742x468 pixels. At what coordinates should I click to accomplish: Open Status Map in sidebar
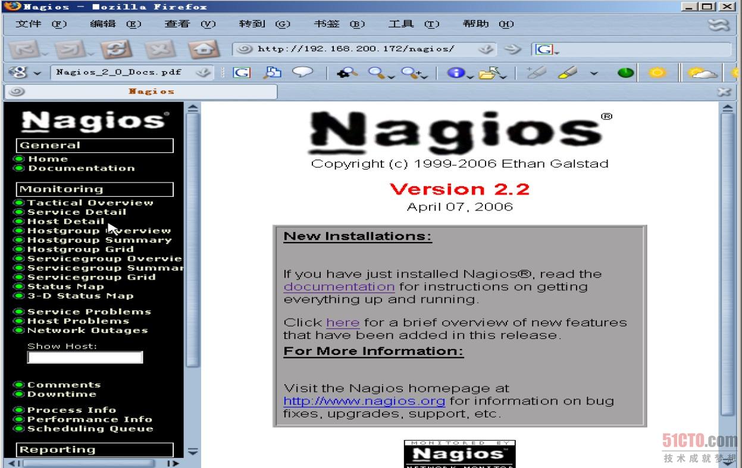pos(65,287)
